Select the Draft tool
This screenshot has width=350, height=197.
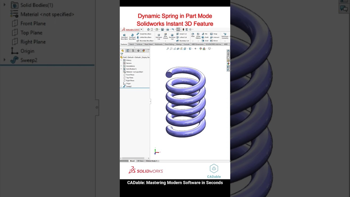205,37
